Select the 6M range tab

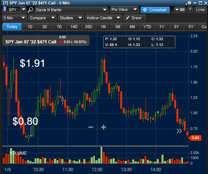point(132,27)
